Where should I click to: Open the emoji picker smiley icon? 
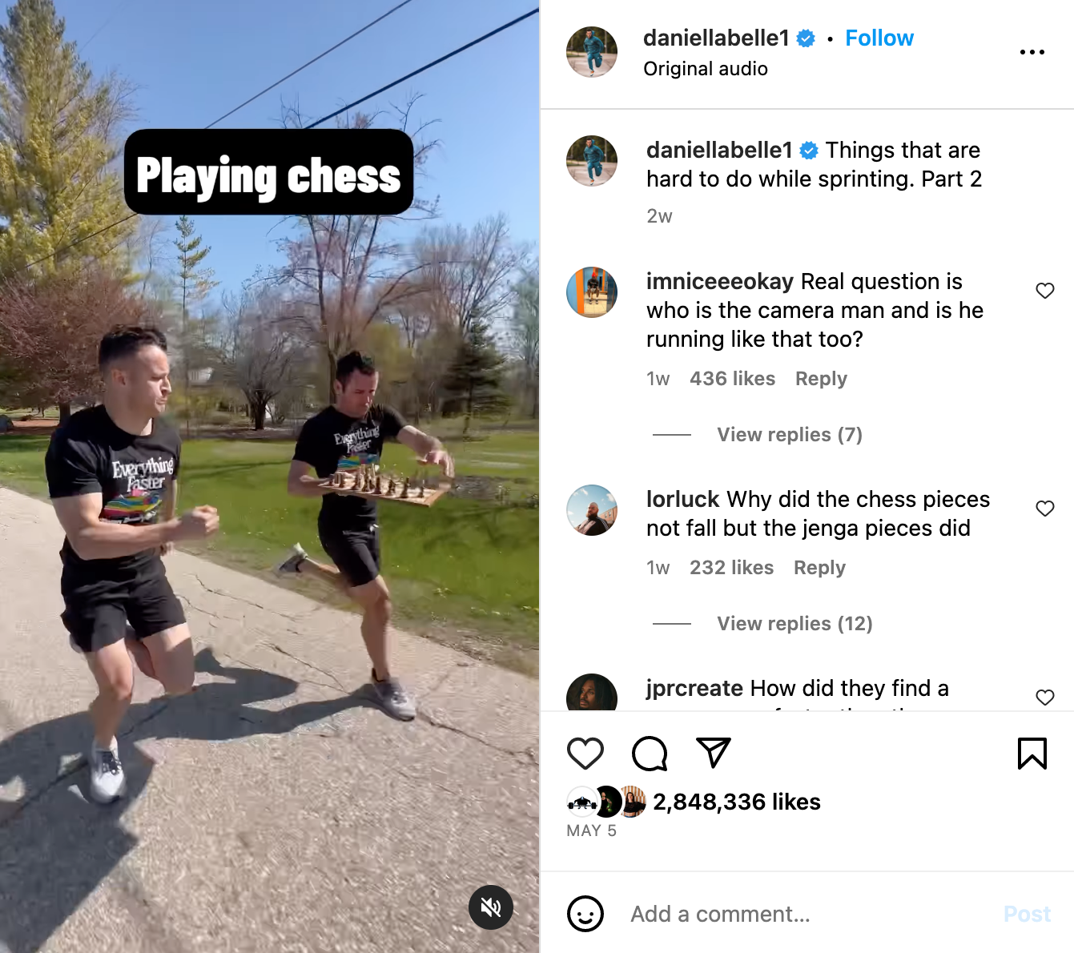pyautogui.click(x=585, y=914)
